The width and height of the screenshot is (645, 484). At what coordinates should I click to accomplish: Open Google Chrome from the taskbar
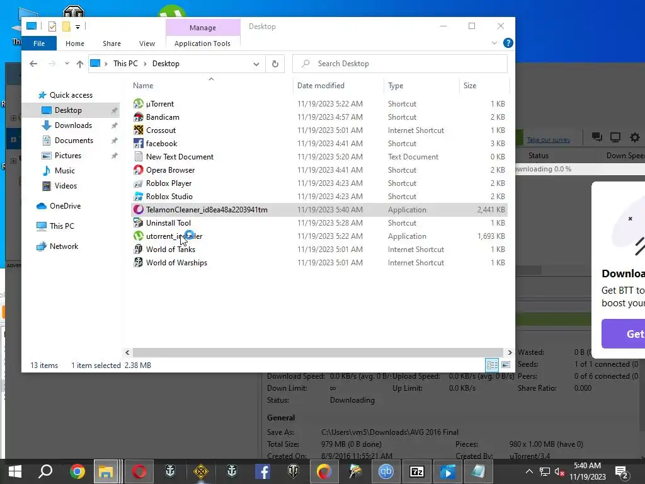(77, 471)
